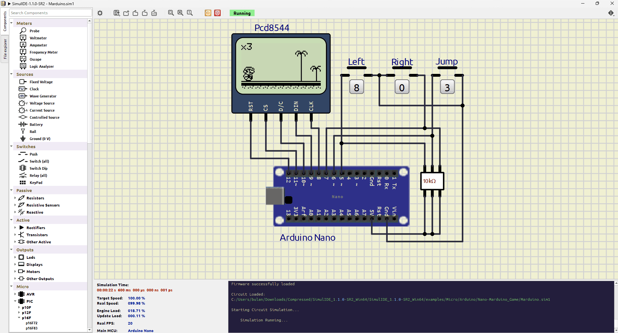
Task: Open the settings gear in the toolbar
Action: tap(100, 13)
